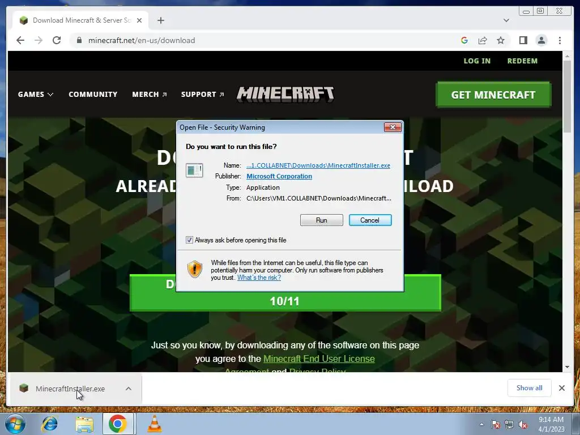Image resolution: width=580 pixels, height=435 pixels.
Task: Click the muted volume tray icon
Action: click(523, 424)
